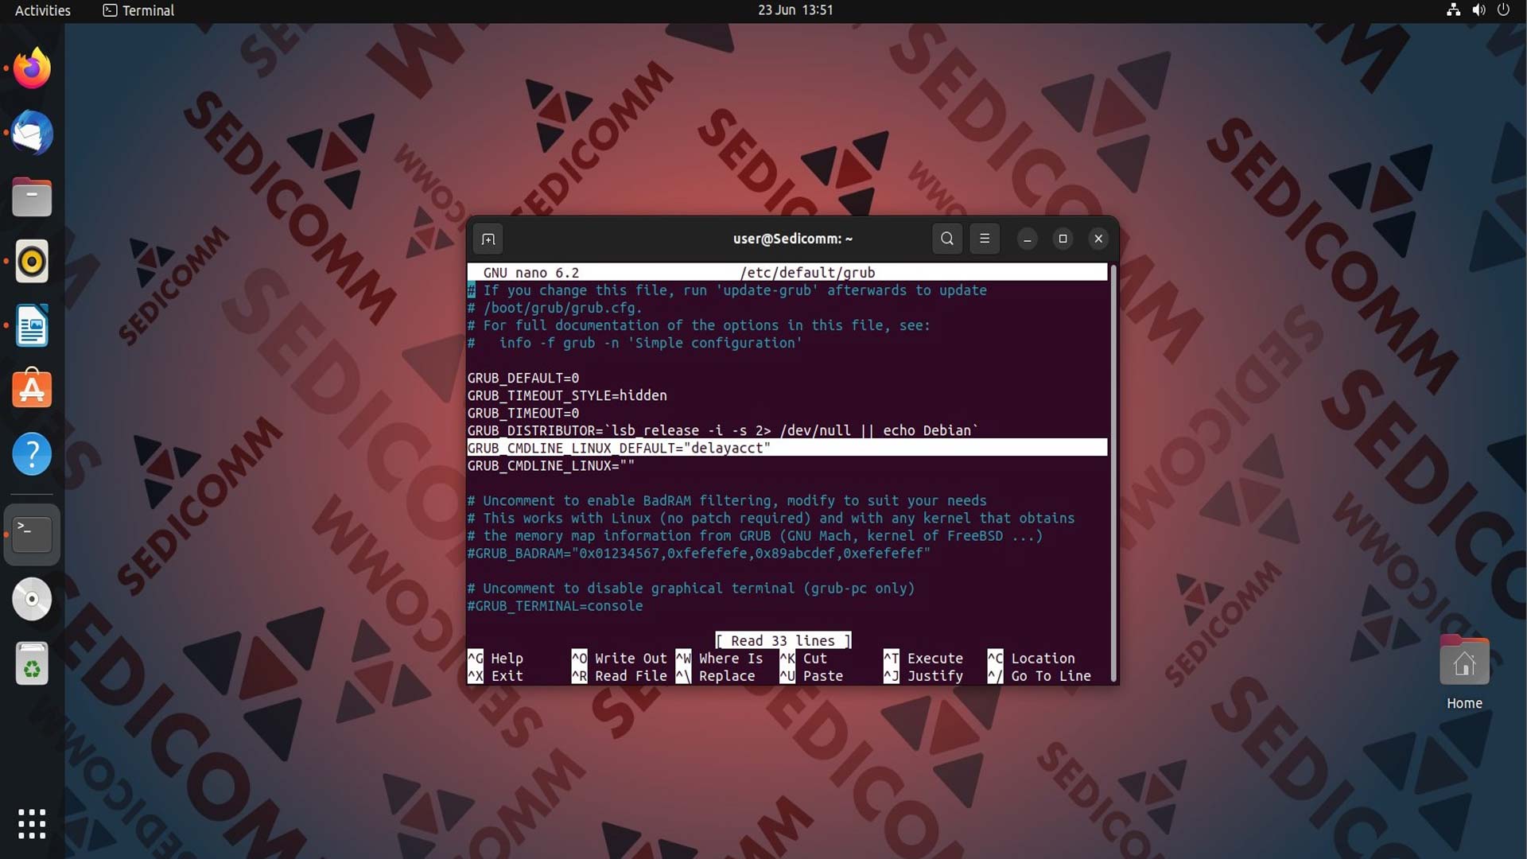The width and height of the screenshot is (1527, 859).
Task: Open the disc drive icon
Action: pyautogui.click(x=32, y=599)
